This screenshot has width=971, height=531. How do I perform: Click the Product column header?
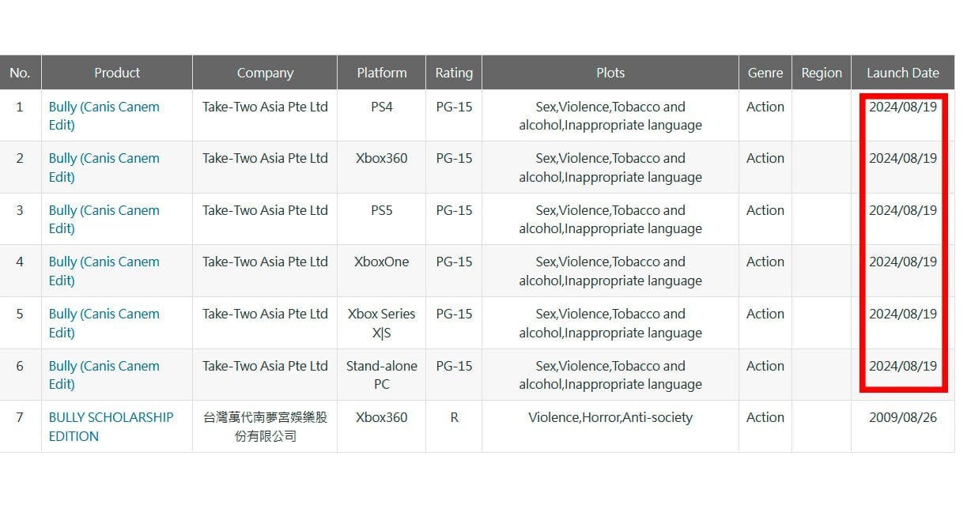(117, 73)
